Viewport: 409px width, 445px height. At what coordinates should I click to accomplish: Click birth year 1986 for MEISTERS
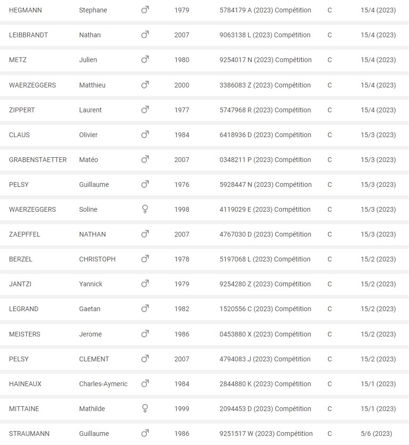point(182,334)
